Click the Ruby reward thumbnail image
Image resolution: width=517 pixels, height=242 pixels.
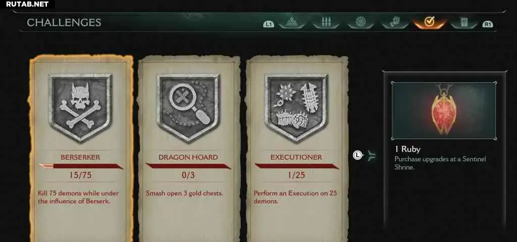[444, 111]
